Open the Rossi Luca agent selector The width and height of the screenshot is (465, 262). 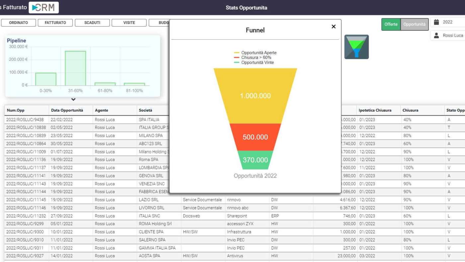452,35
